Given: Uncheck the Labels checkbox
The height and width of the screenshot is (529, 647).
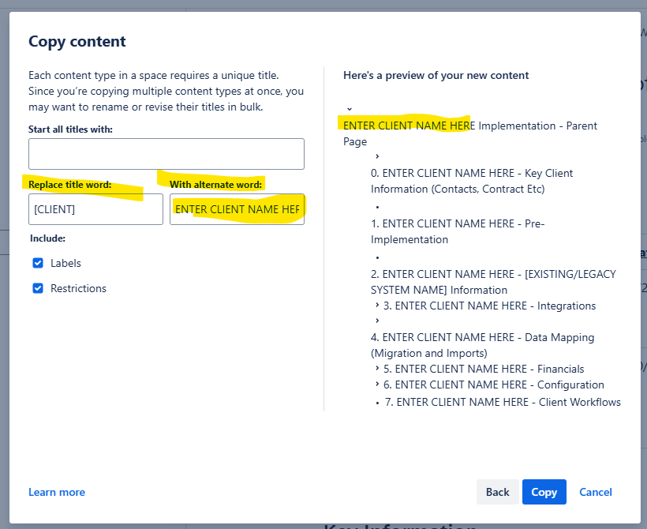Looking at the screenshot, I should (38, 263).
